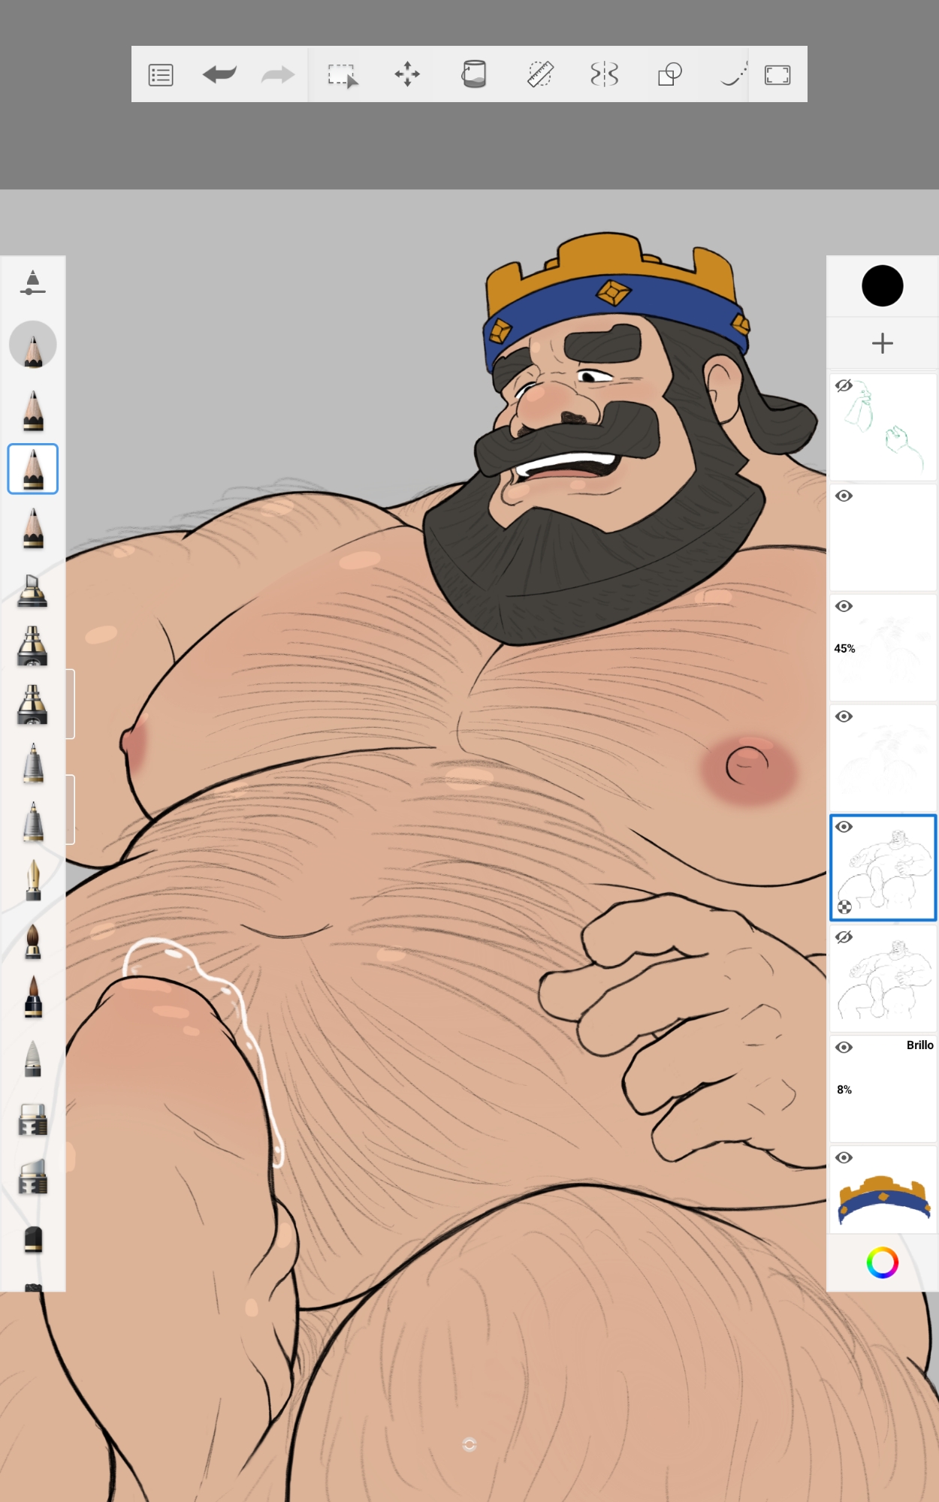Select the rectangular Selection tool
The height and width of the screenshot is (1502, 939).
click(343, 75)
